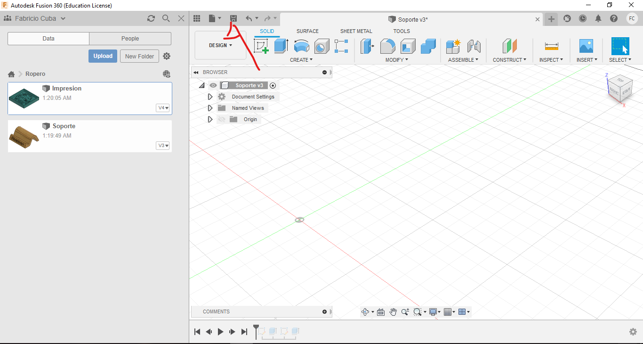Open the FC profile menu
The height and width of the screenshot is (344, 643).
(x=632, y=18)
